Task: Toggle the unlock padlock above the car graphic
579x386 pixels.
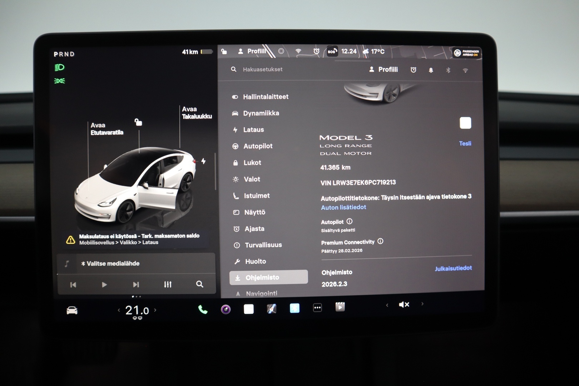Action: point(139,122)
